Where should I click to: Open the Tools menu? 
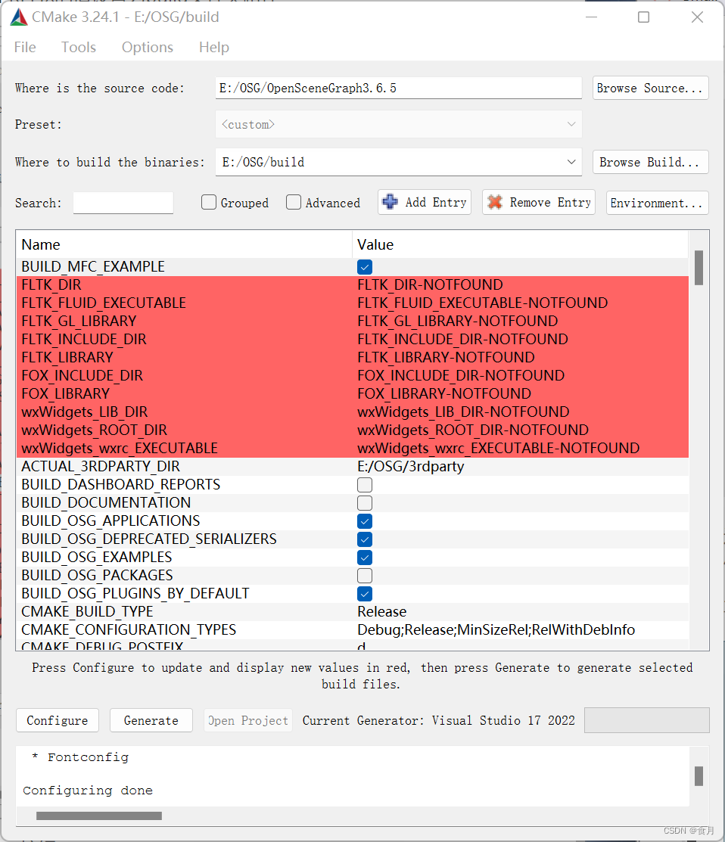pyautogui.click(x=79, y=47)
